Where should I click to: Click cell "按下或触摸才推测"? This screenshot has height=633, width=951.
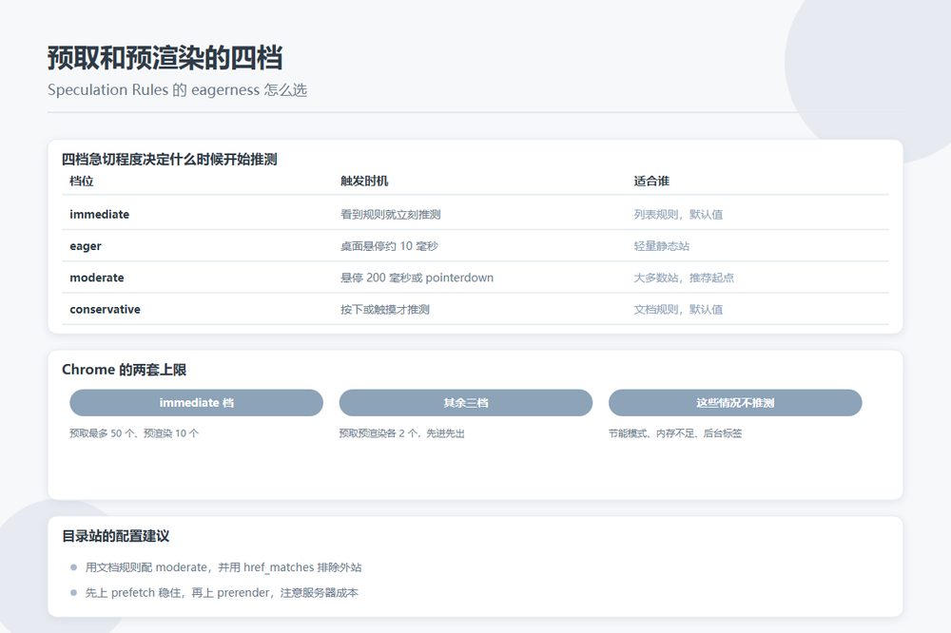(x=384, y=309)
